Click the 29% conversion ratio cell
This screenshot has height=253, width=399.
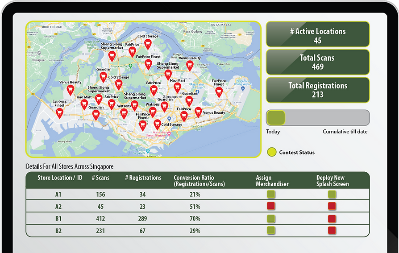click(195, 231)
